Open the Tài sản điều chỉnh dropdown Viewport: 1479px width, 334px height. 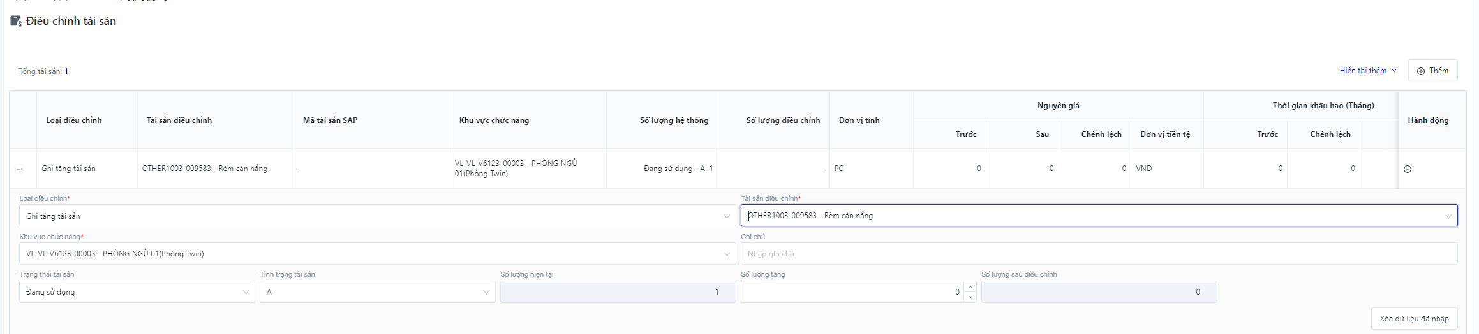pos(1097,216)
